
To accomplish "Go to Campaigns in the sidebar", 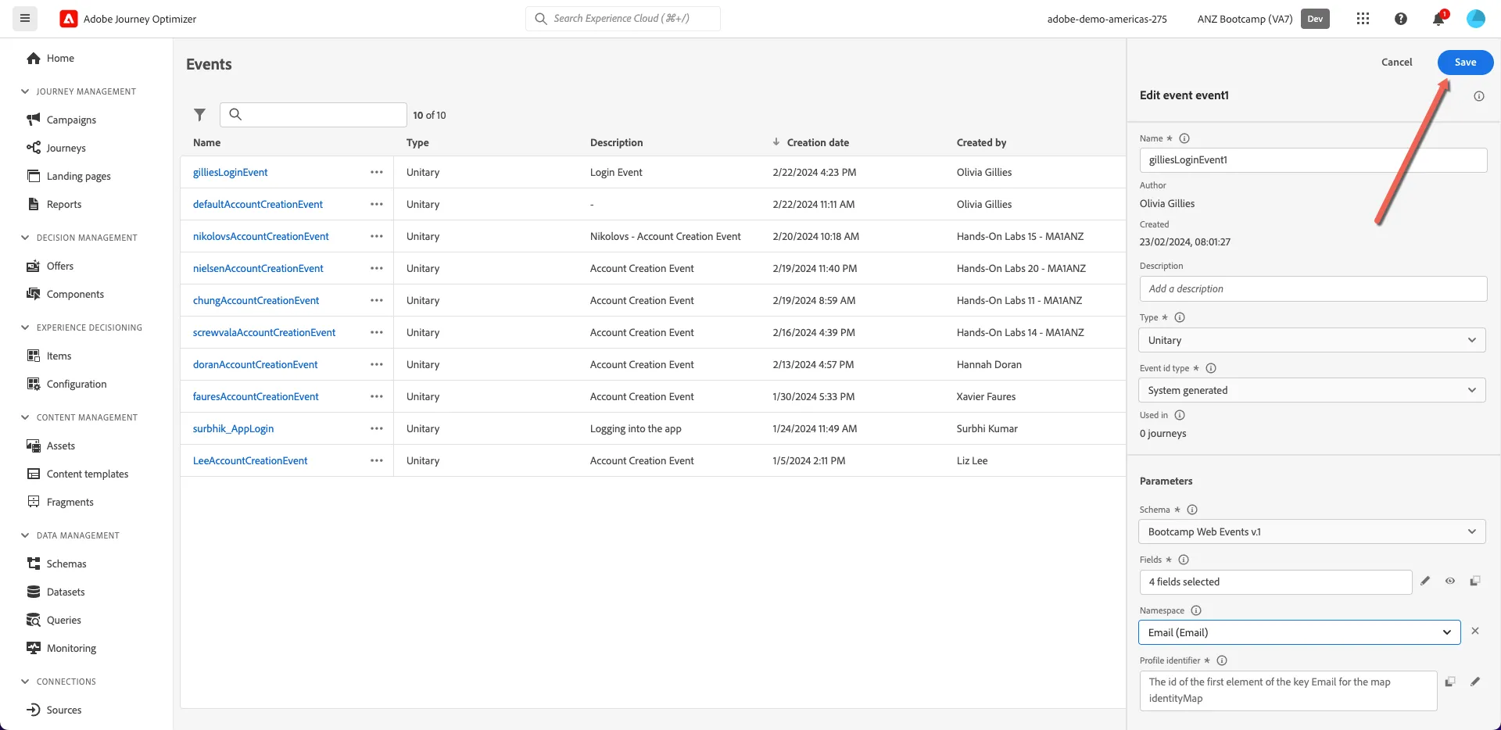I will (71, 120).
